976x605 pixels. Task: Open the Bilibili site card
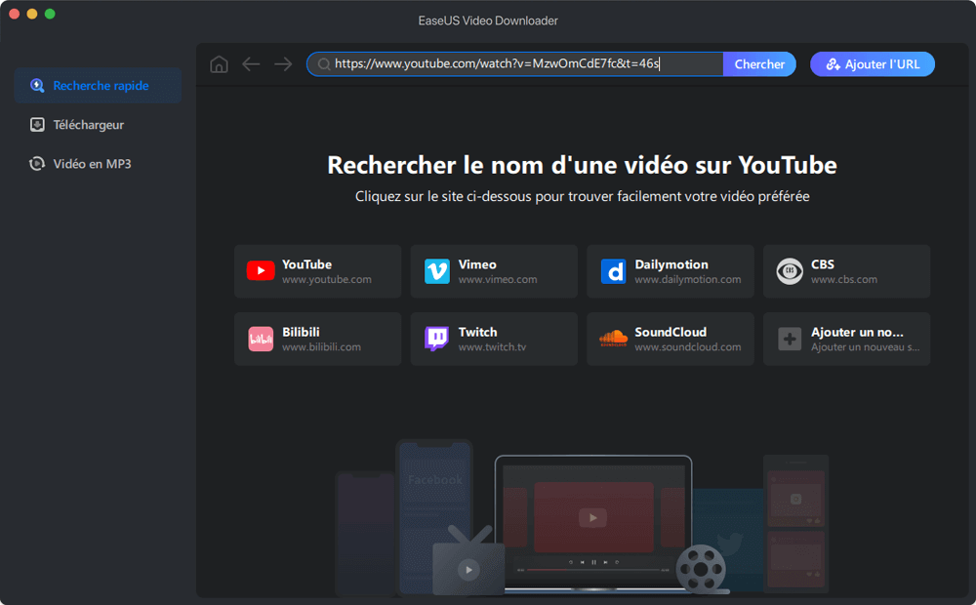tap(317, 337)
